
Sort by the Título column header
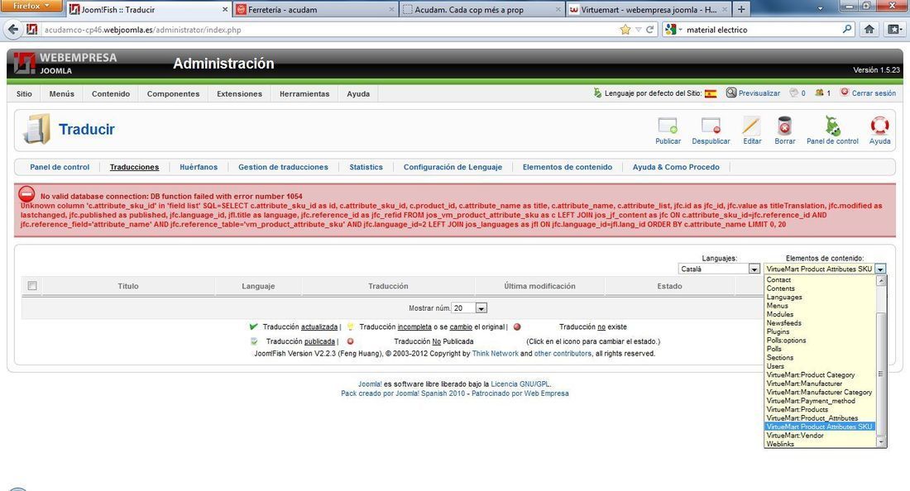127,286
